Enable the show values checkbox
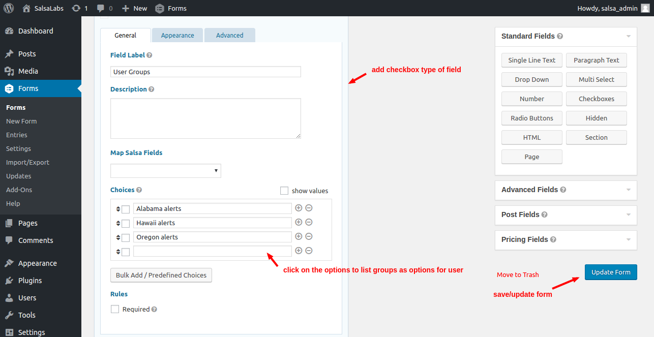This screenshot has height=337, width=654. [x=284, y=191]
